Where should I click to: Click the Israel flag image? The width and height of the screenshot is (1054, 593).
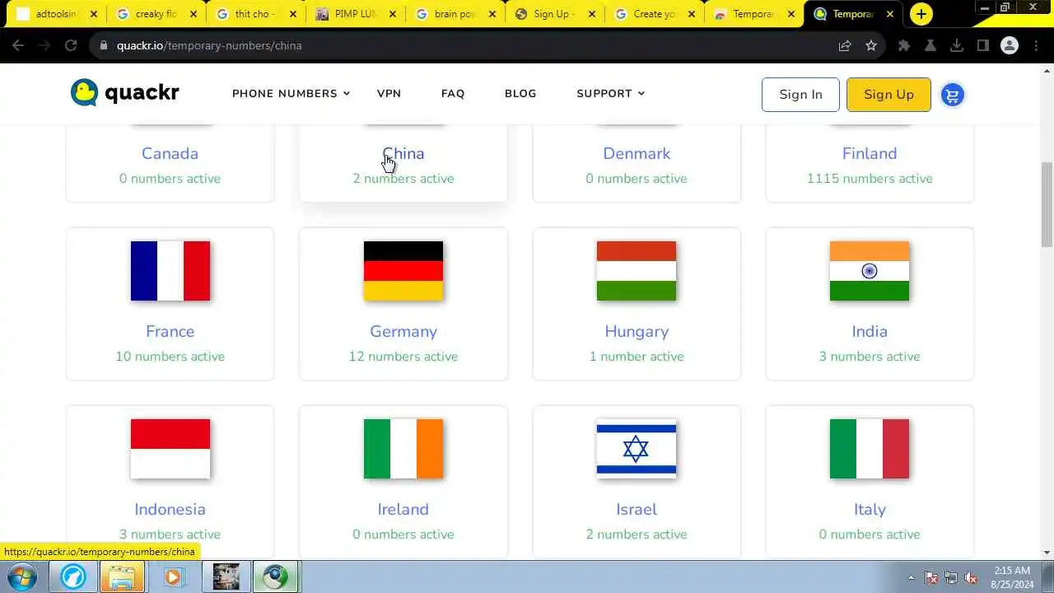point(637,449)
